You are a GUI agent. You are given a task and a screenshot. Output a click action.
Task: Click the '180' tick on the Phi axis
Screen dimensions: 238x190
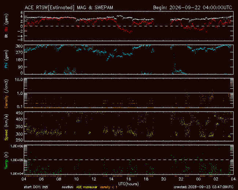pyautogui.click(x=19, y=60)
